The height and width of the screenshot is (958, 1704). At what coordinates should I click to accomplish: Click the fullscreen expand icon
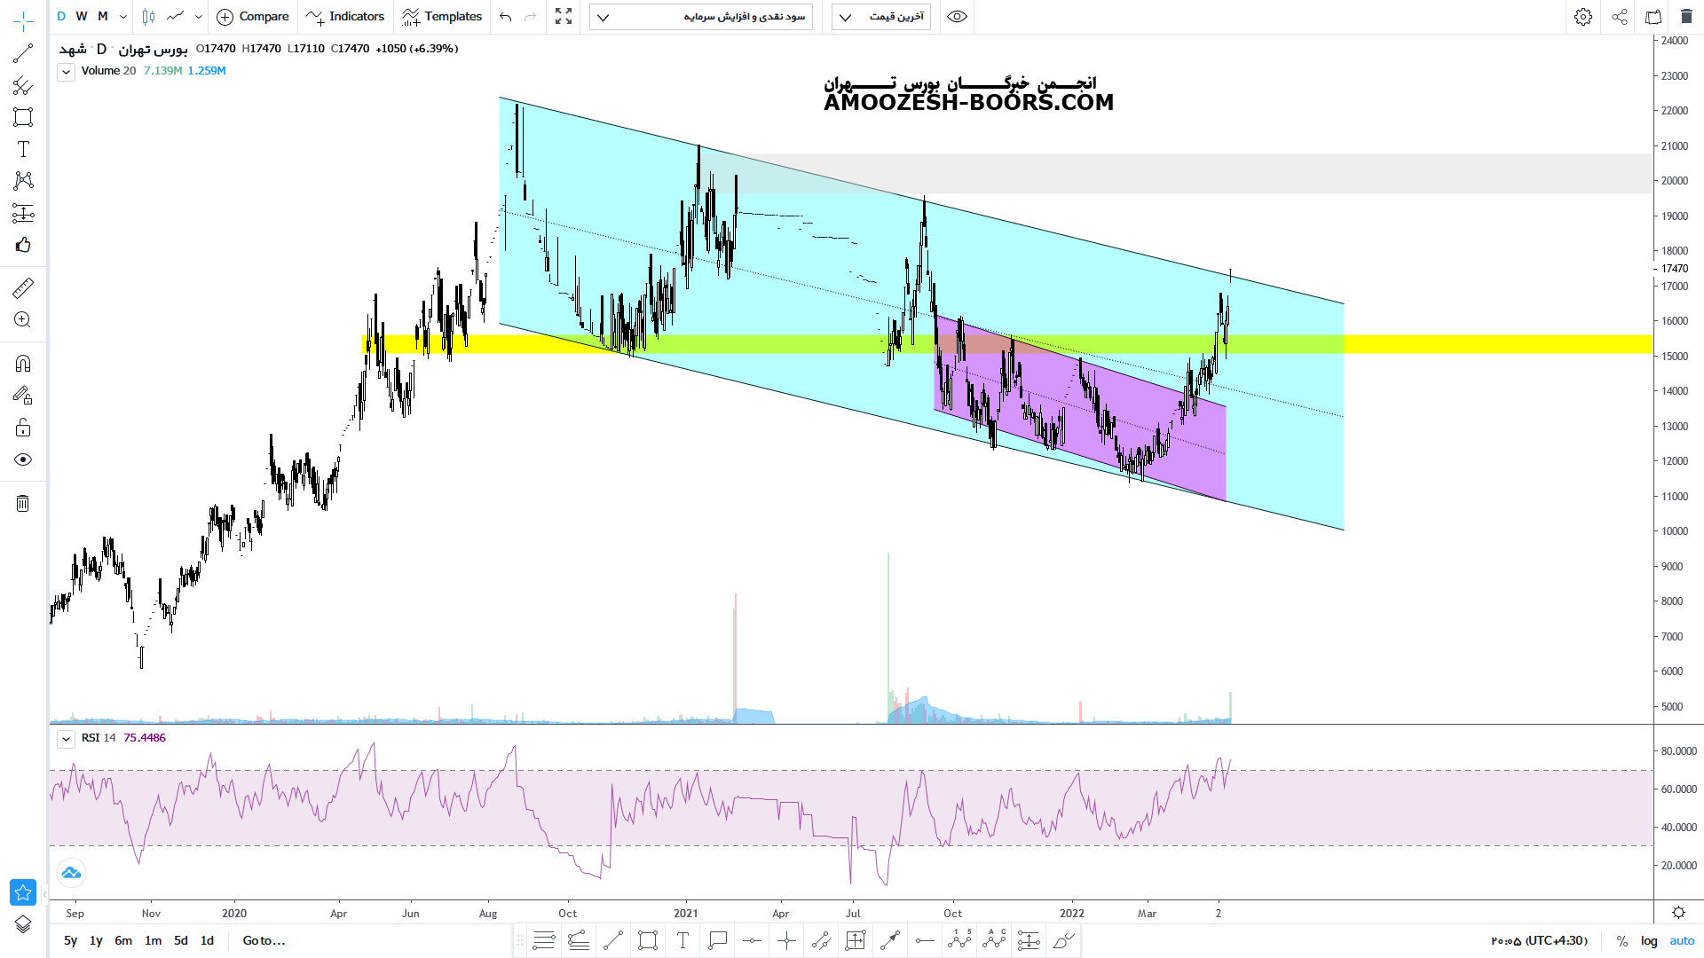[564, 17]
